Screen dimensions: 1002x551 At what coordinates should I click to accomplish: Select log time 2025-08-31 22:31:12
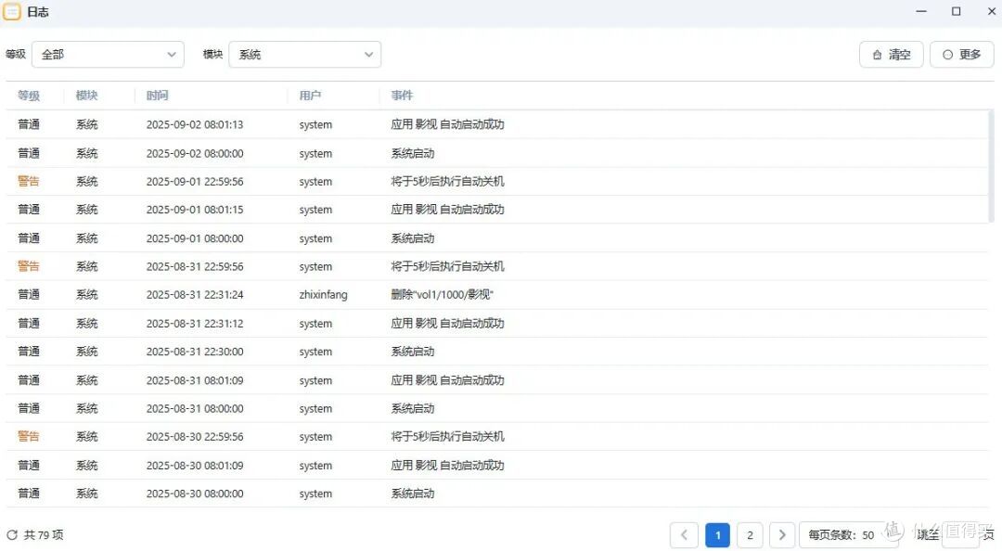pyautogui.click(x=194, y=324)
